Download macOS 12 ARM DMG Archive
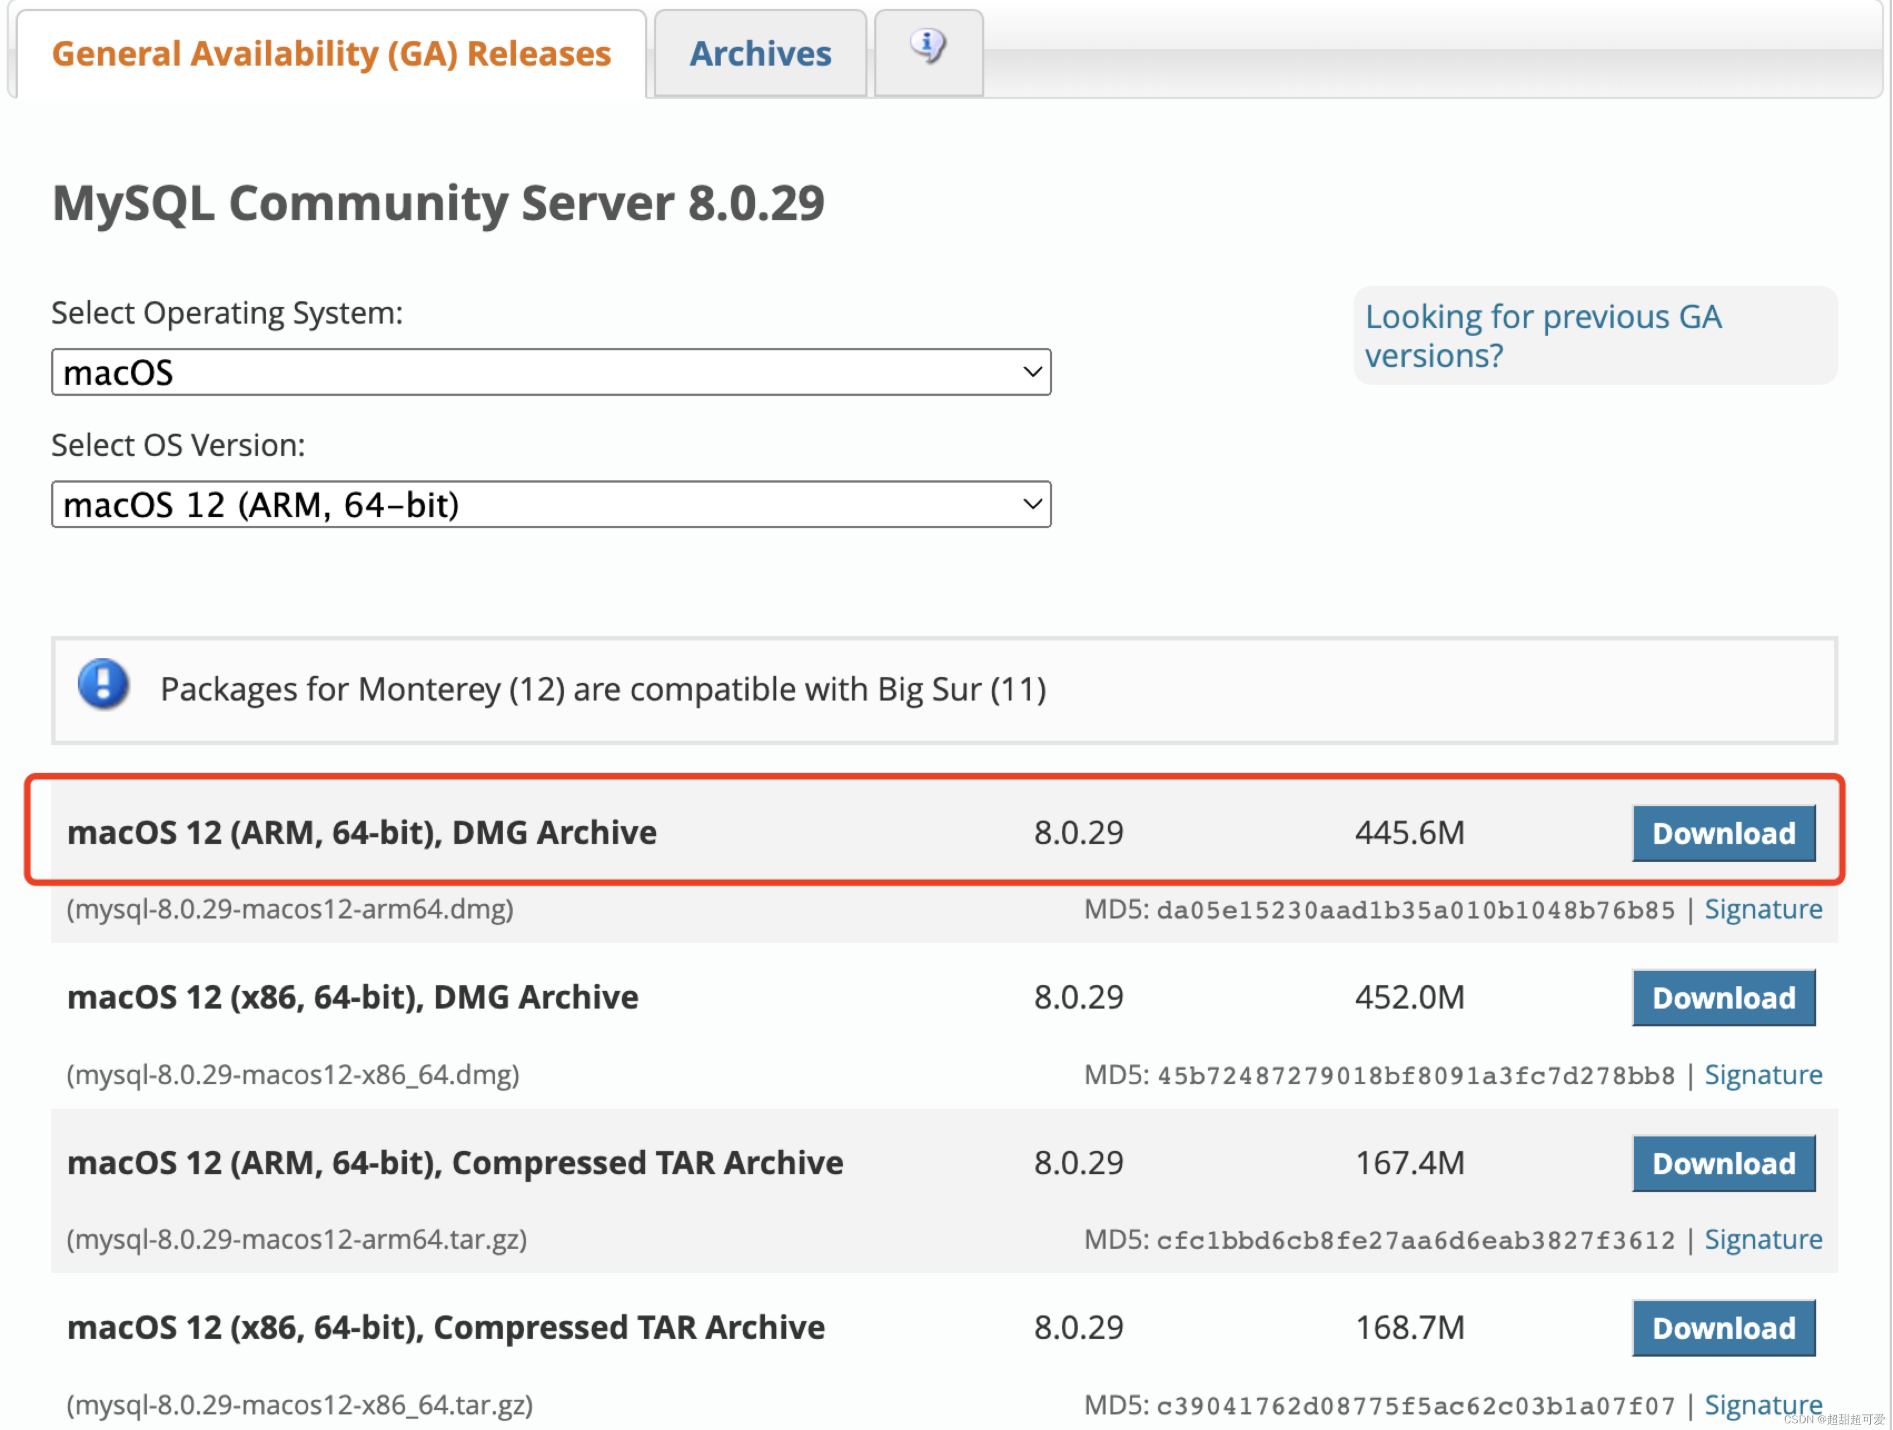The width and height of the screenshot is (1893, 1430). [x=1723, y=833]
